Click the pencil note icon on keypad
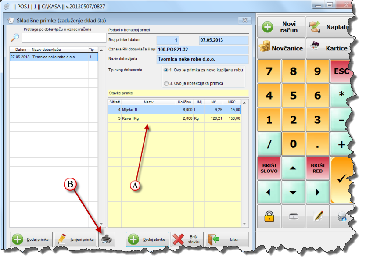 point(318,215)
